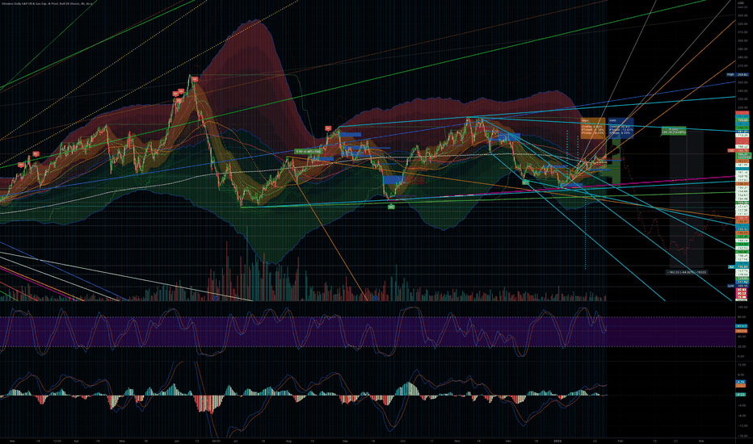Open the orange statistics info box

[x=592, y=128]
